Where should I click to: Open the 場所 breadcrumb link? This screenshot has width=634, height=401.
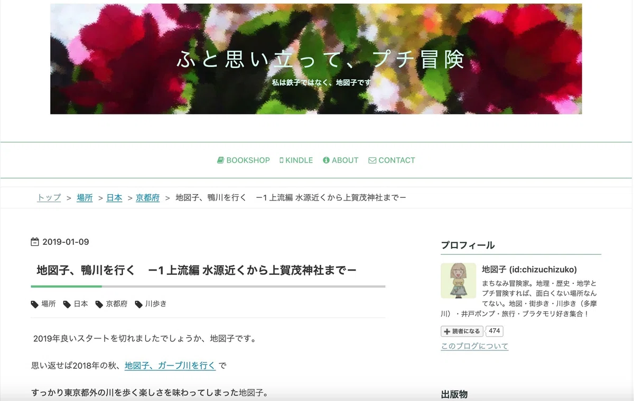[x=85, y=198]
